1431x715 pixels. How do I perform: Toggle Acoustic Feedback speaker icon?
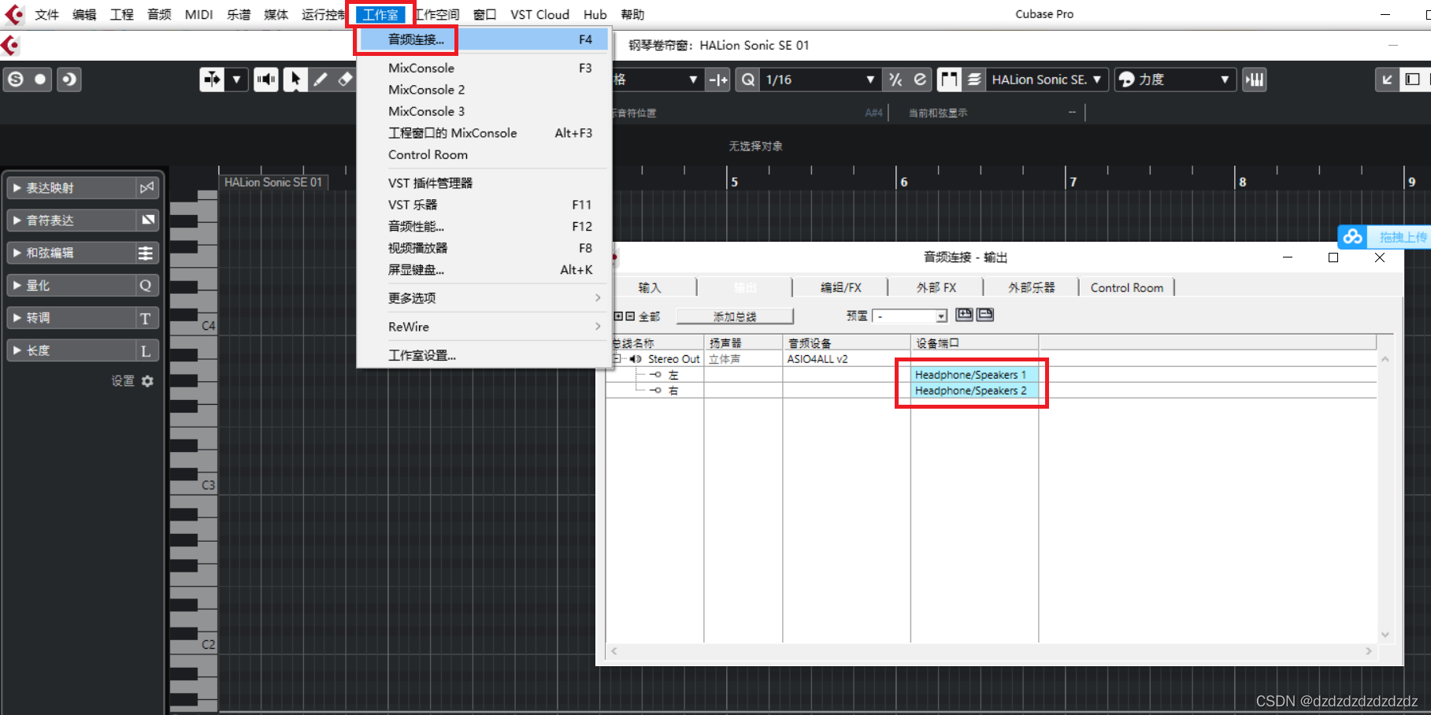(266, 80)
